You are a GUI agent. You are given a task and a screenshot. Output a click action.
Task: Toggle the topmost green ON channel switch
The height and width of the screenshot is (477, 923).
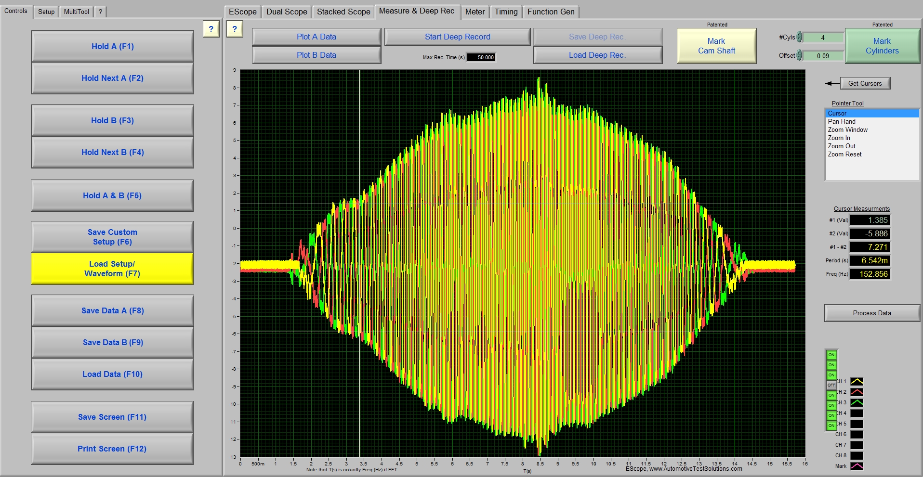pos(831,355)
